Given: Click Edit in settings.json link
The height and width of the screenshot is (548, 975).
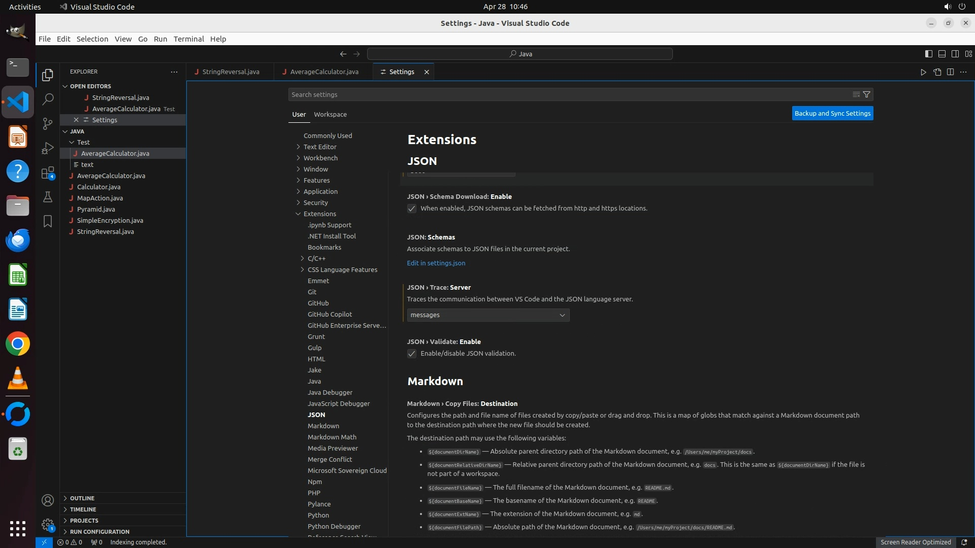Looking at the screenshot, I should (x=436, y=263).
